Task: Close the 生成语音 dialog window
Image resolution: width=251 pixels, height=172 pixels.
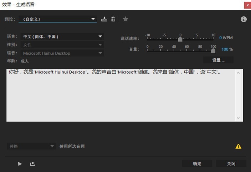Action: pyautogui.click(x=247, y=5)
